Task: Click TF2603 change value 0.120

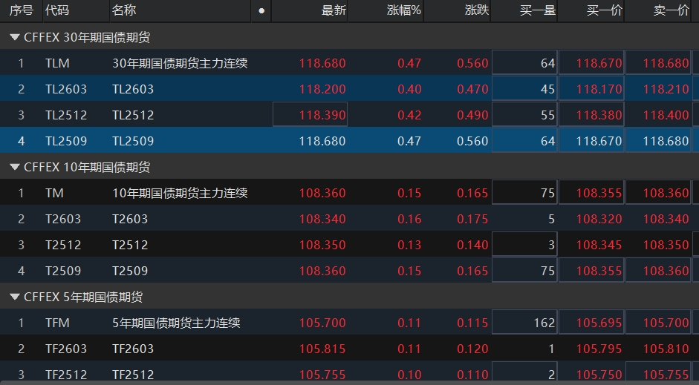Action: 472,349
